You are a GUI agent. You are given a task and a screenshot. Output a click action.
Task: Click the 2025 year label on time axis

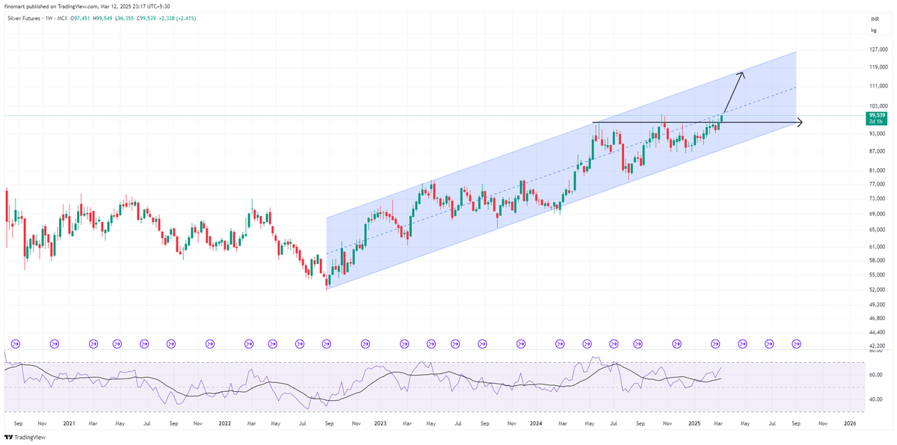(694, 423)
